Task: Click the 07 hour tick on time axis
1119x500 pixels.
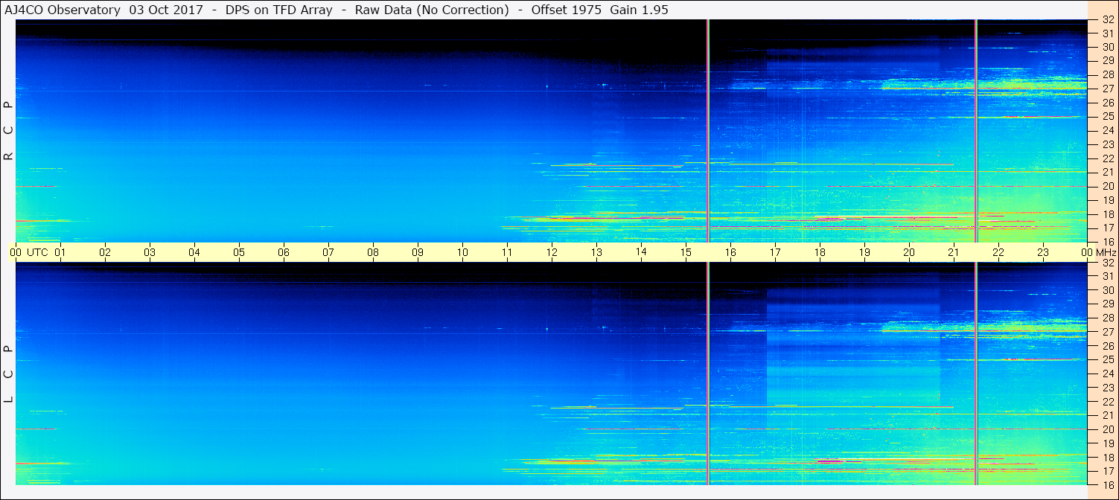Action: [x=328, y=252]
